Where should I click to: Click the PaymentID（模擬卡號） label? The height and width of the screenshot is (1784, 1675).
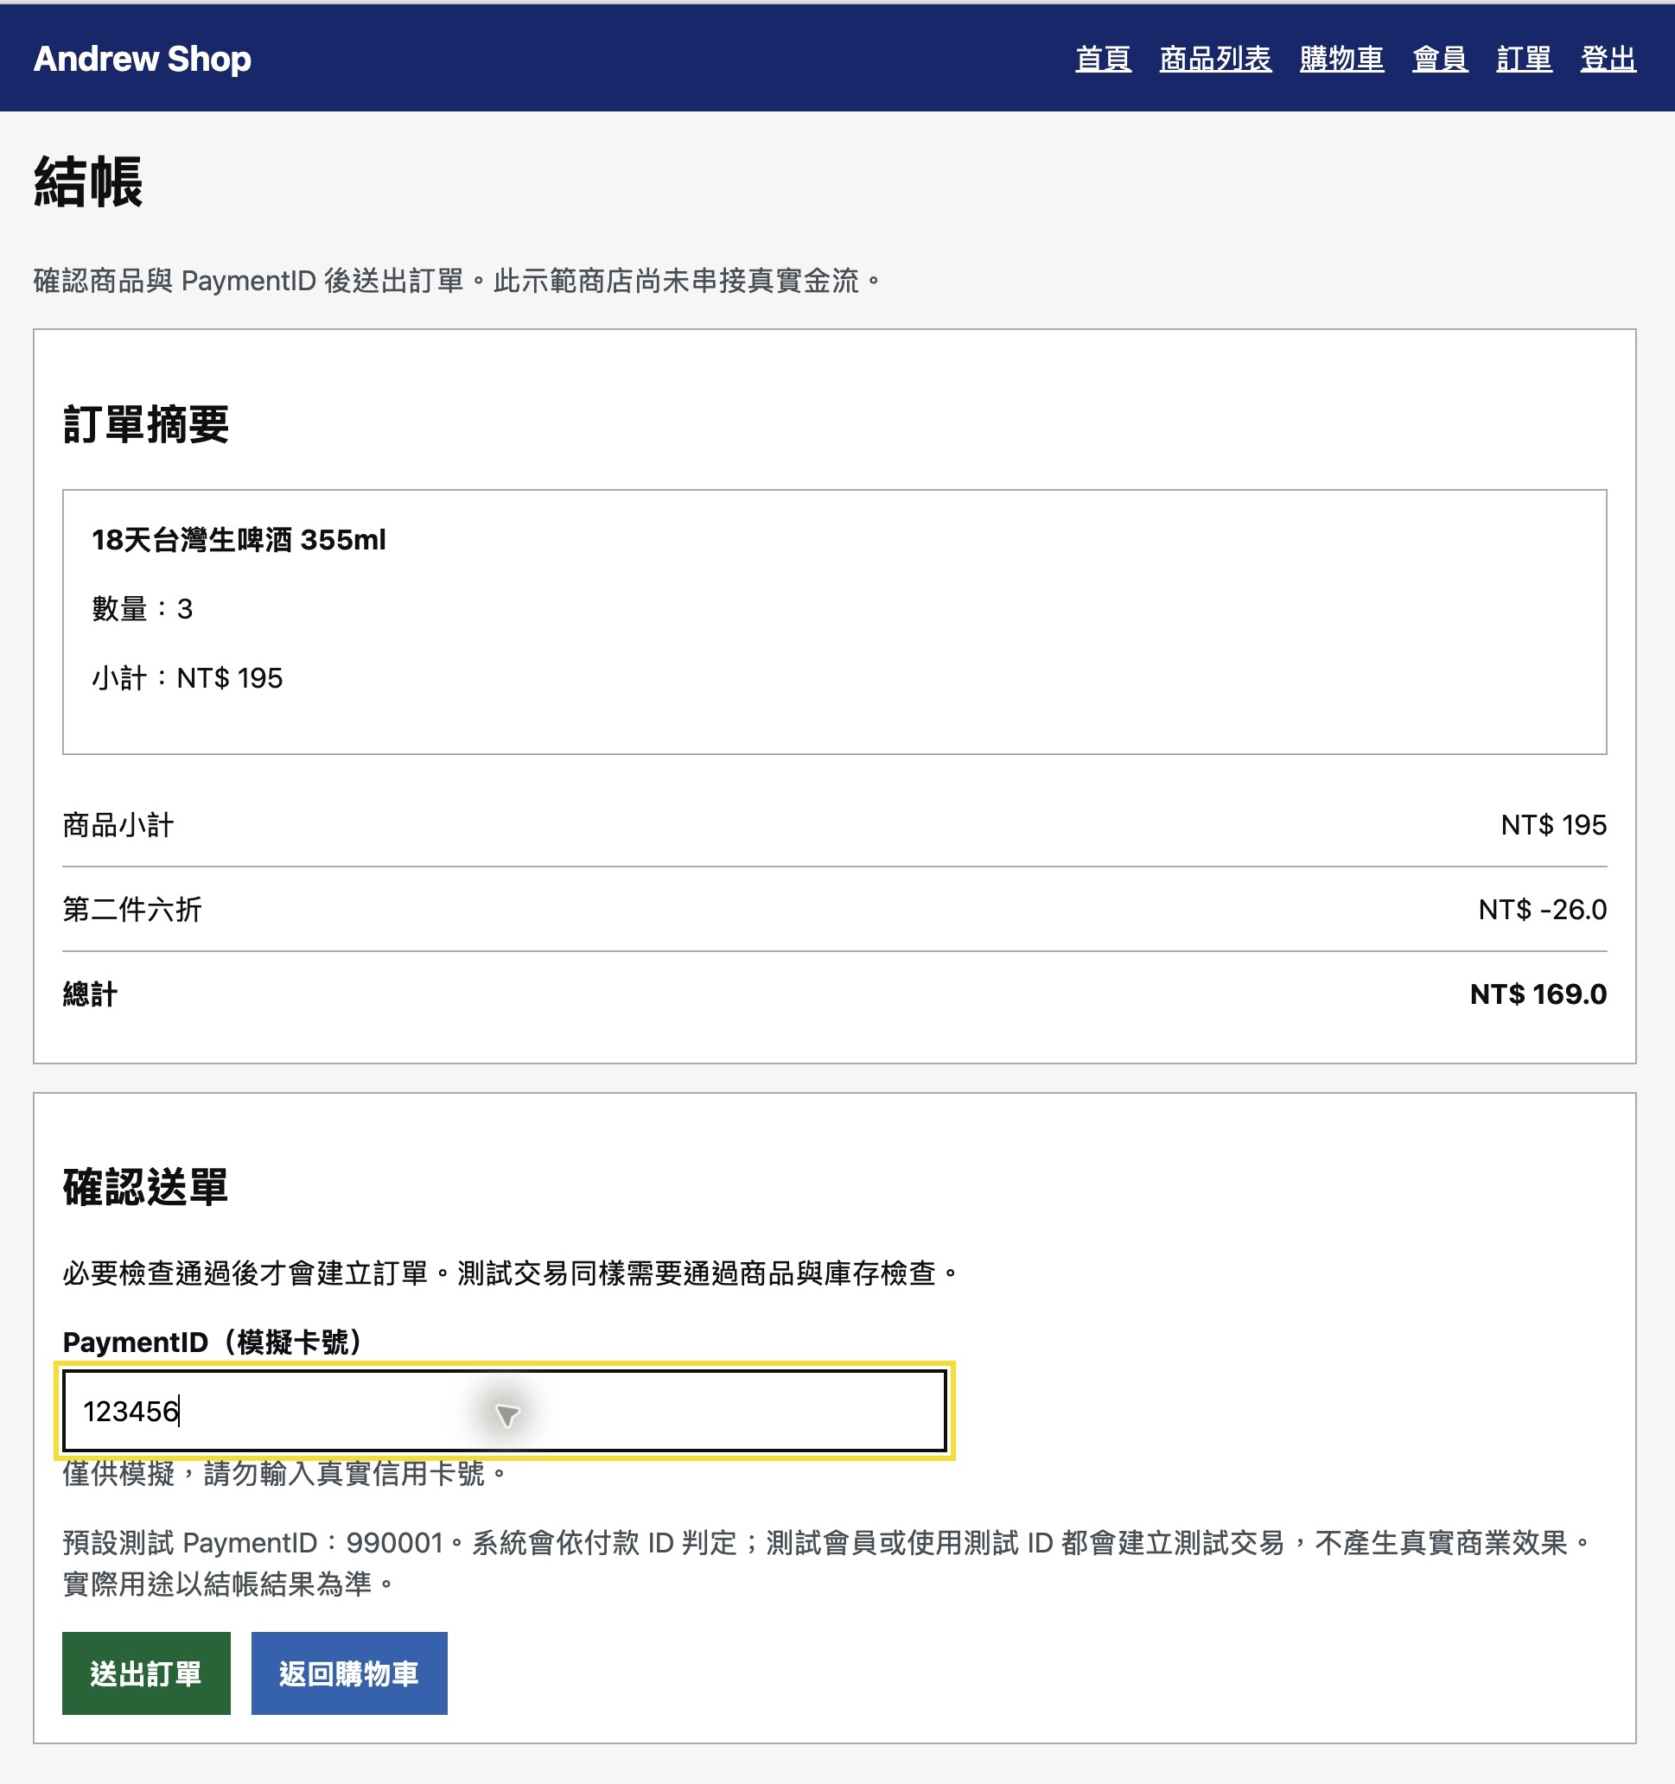(x=215, y=1342)
